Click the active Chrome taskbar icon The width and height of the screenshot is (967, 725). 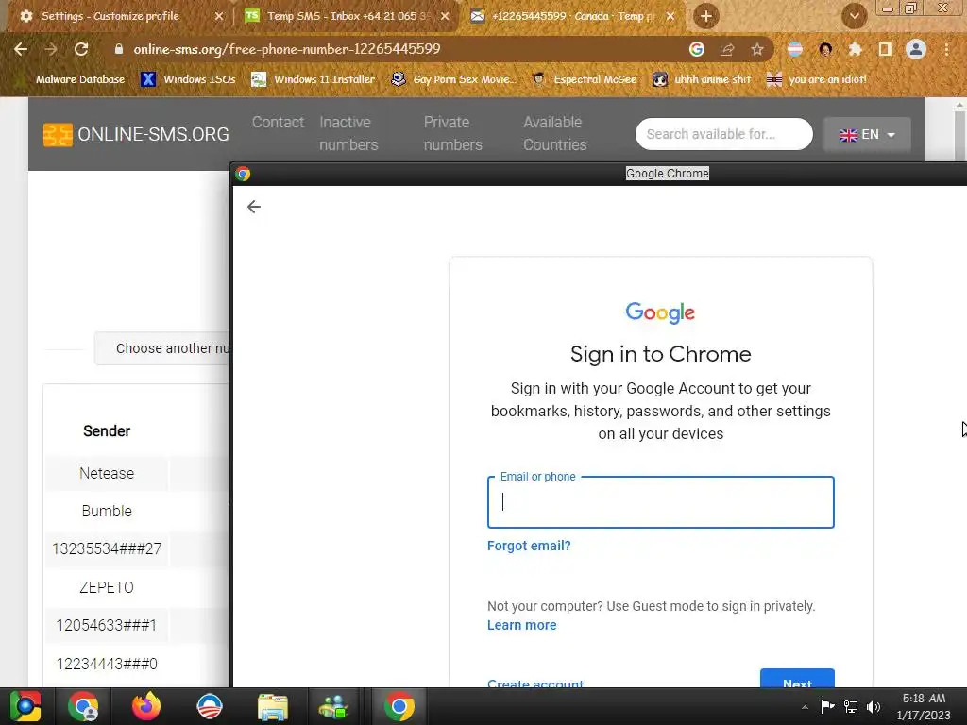[399, 706]
